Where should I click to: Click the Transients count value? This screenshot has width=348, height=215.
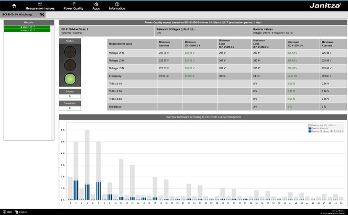pyautogui.click(x=70, y=108)
